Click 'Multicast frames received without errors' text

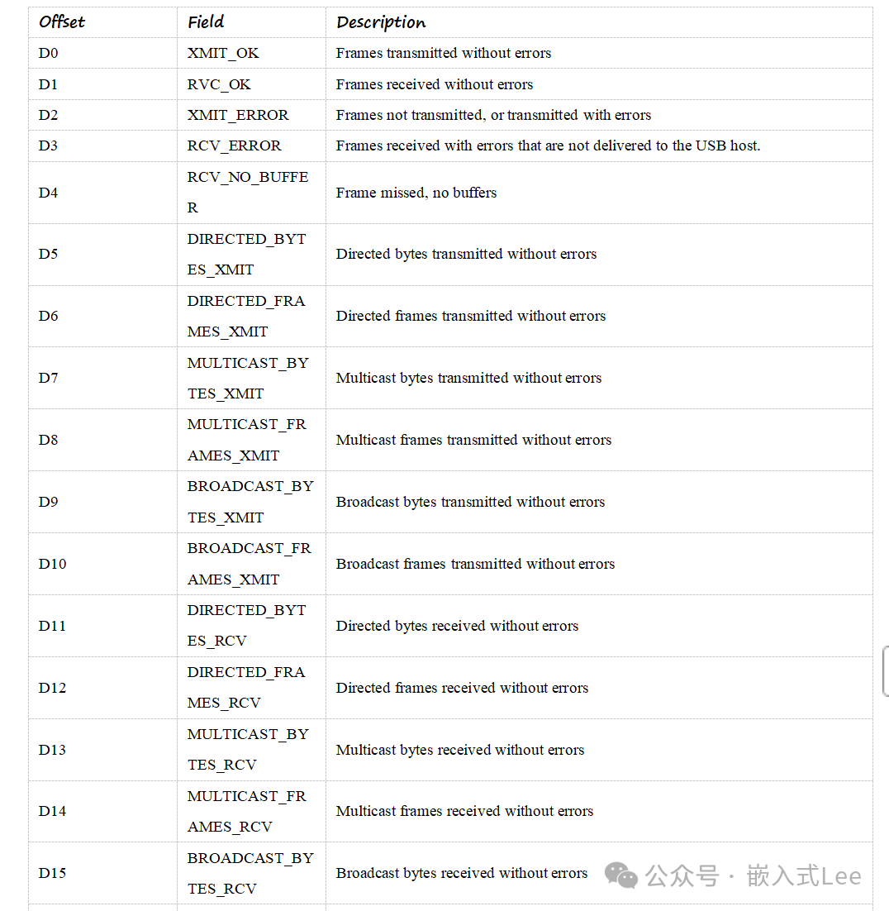tap(464, 811)
